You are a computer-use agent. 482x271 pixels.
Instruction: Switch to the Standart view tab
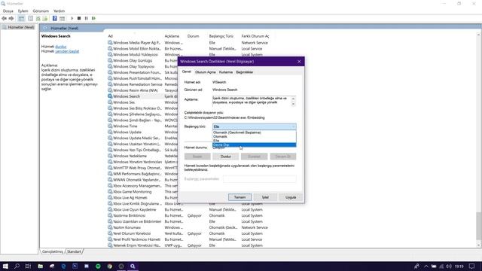click(74, 251)
